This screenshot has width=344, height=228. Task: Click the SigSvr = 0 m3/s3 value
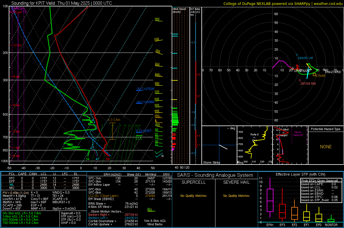coord(64,208)
